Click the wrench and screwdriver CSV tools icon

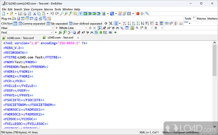coord(111,23)
